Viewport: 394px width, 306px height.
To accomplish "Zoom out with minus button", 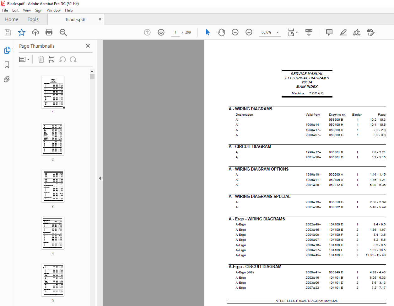I will 235,32.
